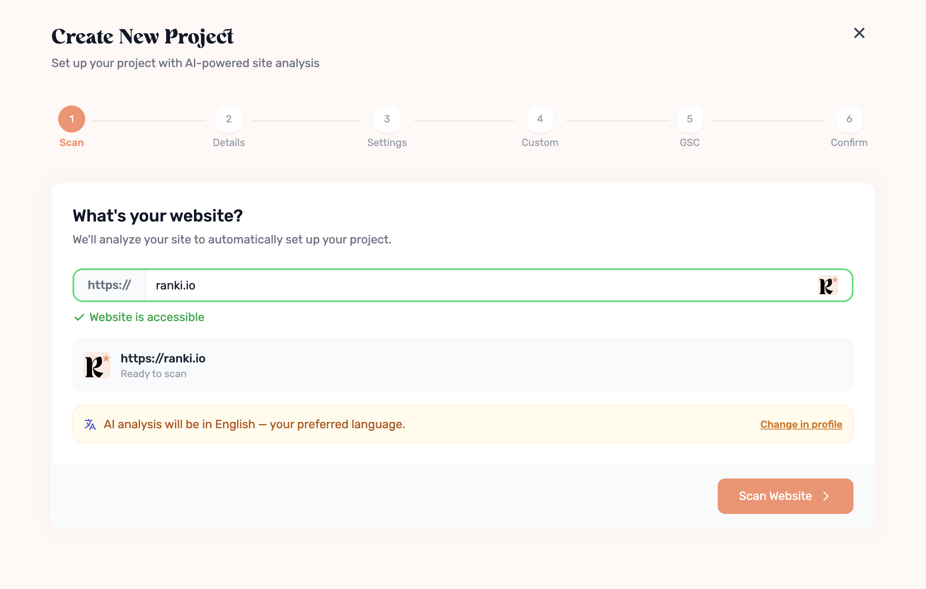Go to step 4 Custom
The height and width of the screenshot is (589, 926).
pos(540,119)
